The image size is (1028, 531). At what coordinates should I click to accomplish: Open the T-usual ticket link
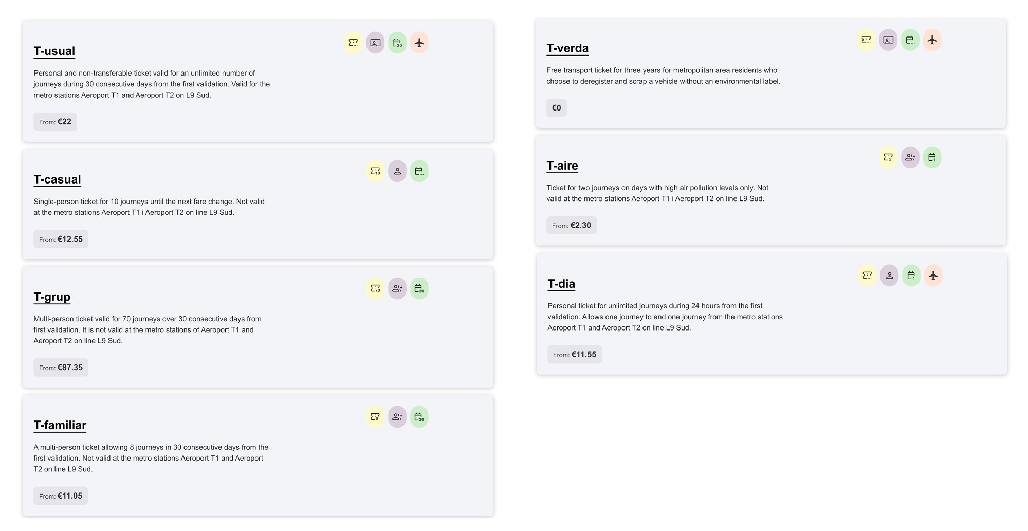[x=54, y=51]
